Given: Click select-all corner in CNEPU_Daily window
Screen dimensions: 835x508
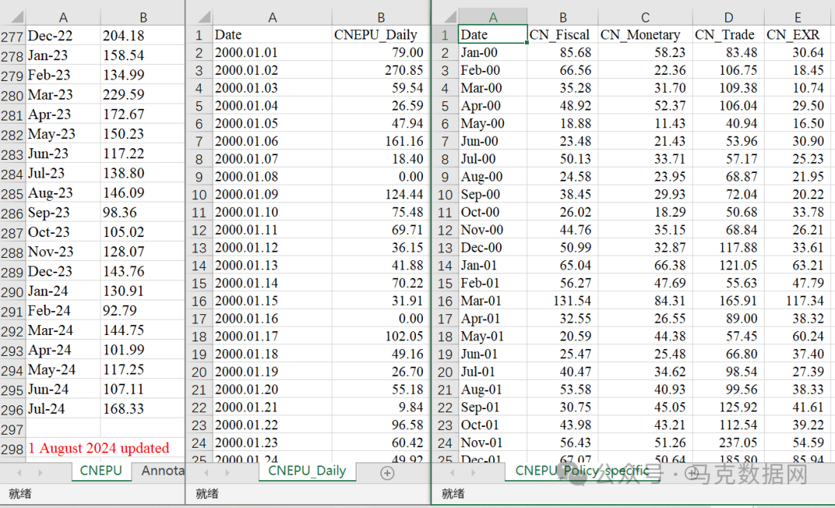Looking at the screenshot, I should pos(203,17).
